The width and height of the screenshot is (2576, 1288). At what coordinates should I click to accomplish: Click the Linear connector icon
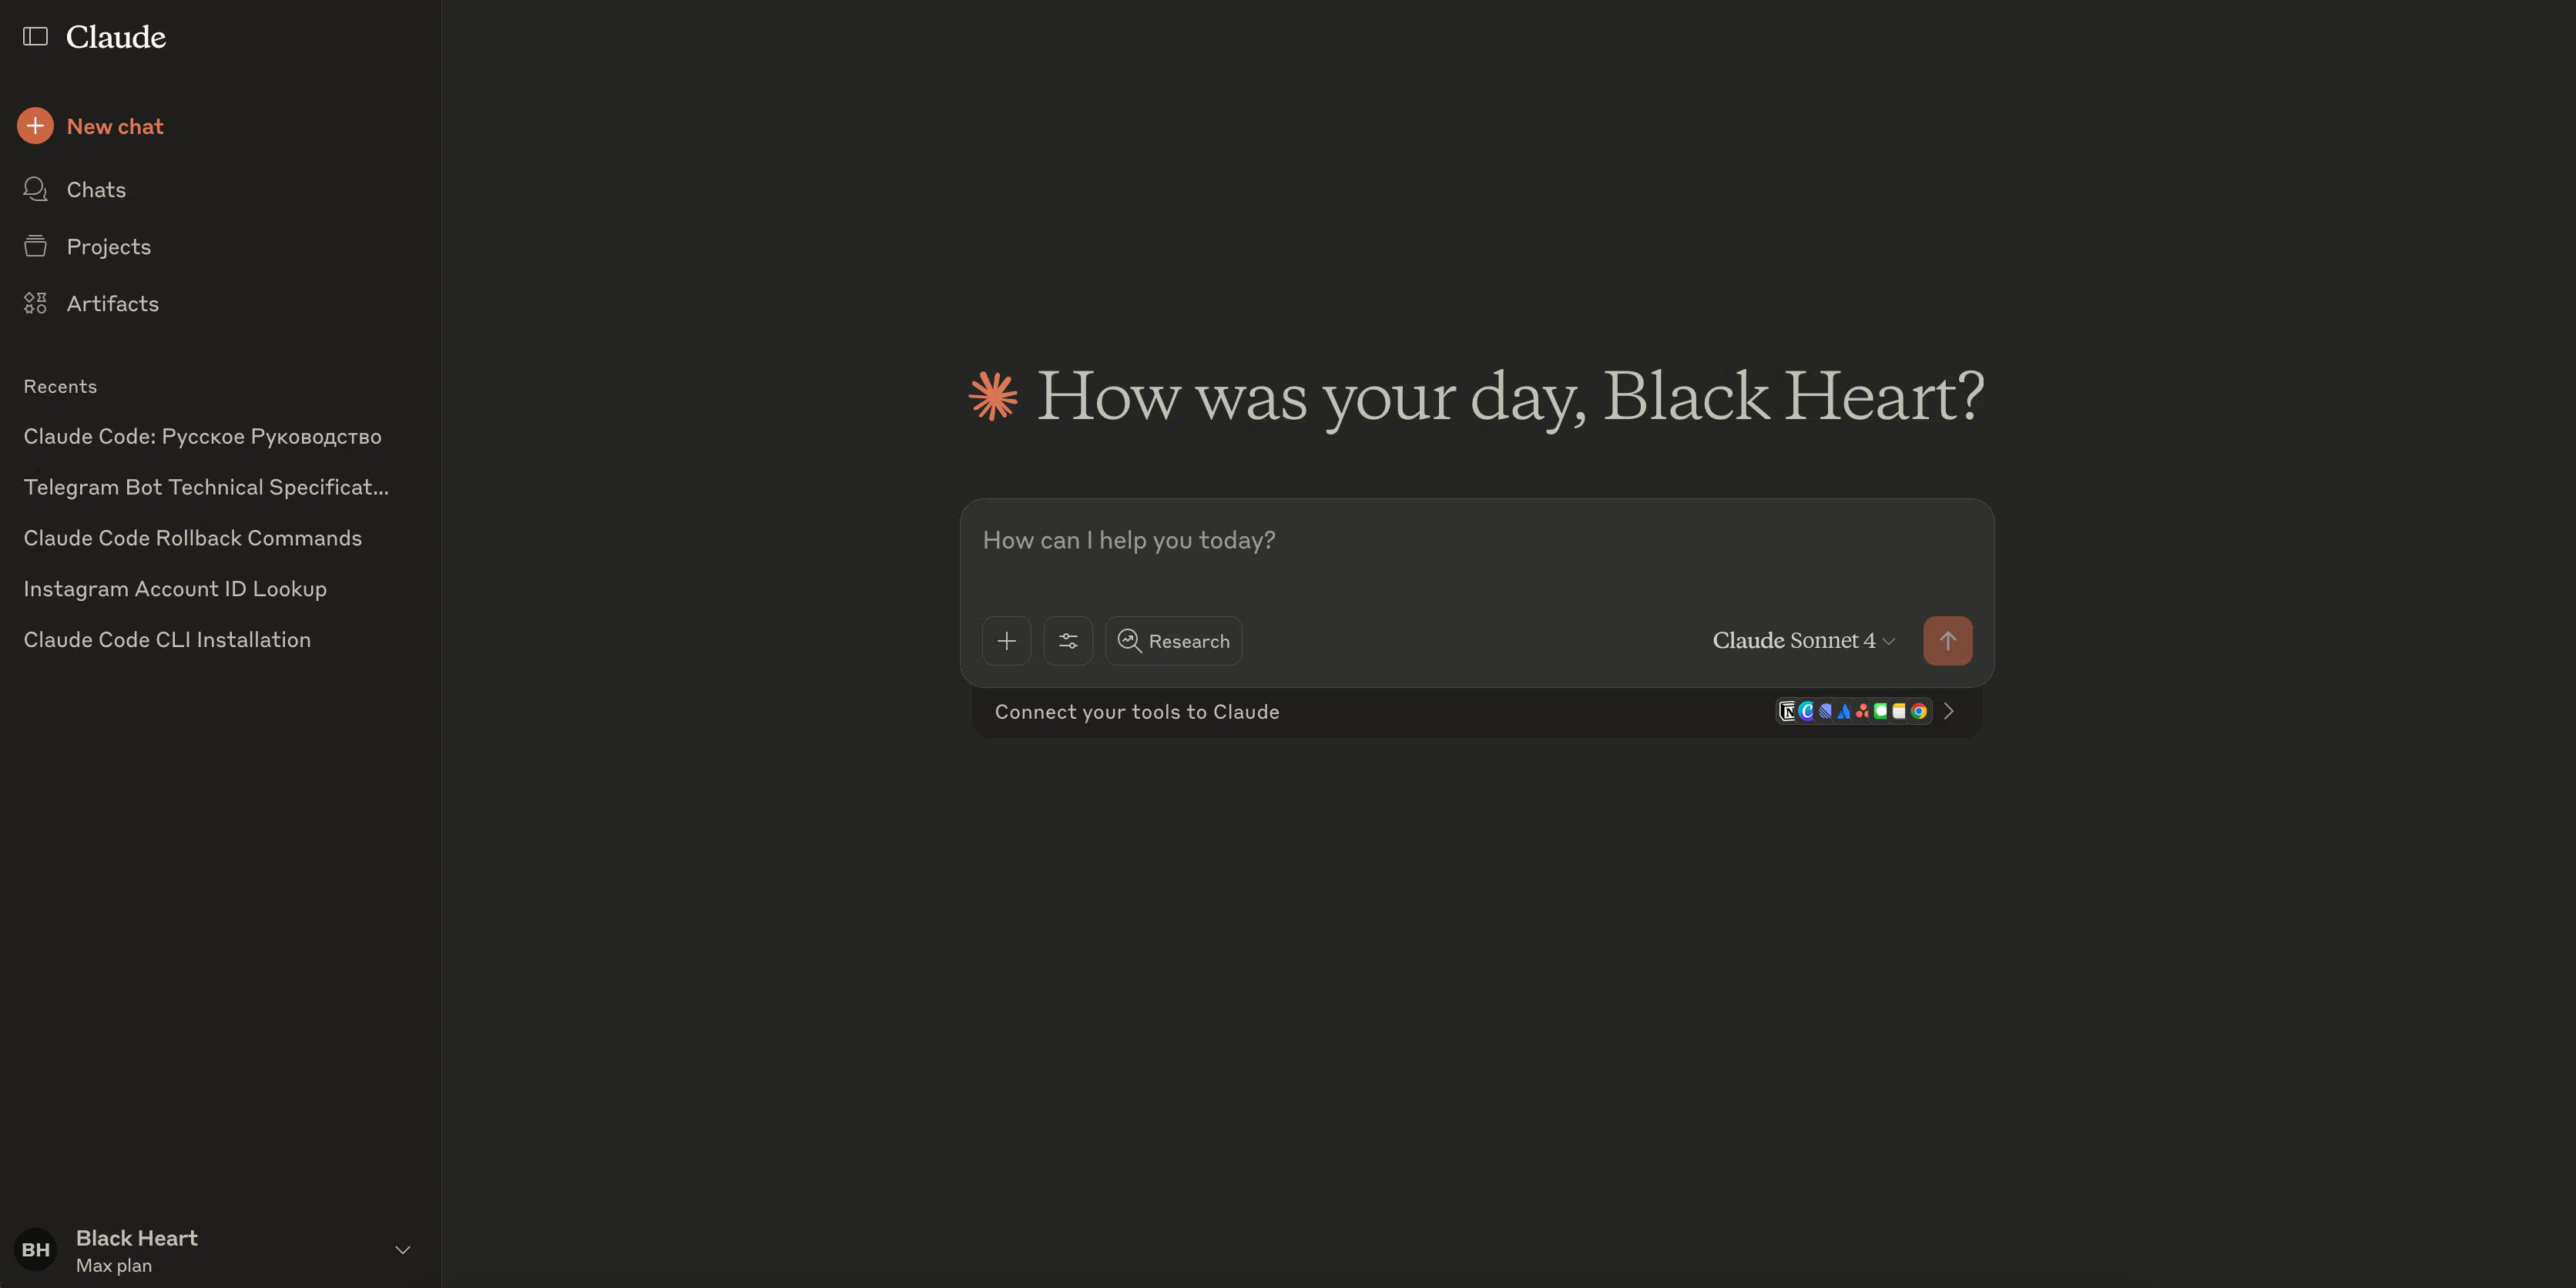tap(1825, 711)
